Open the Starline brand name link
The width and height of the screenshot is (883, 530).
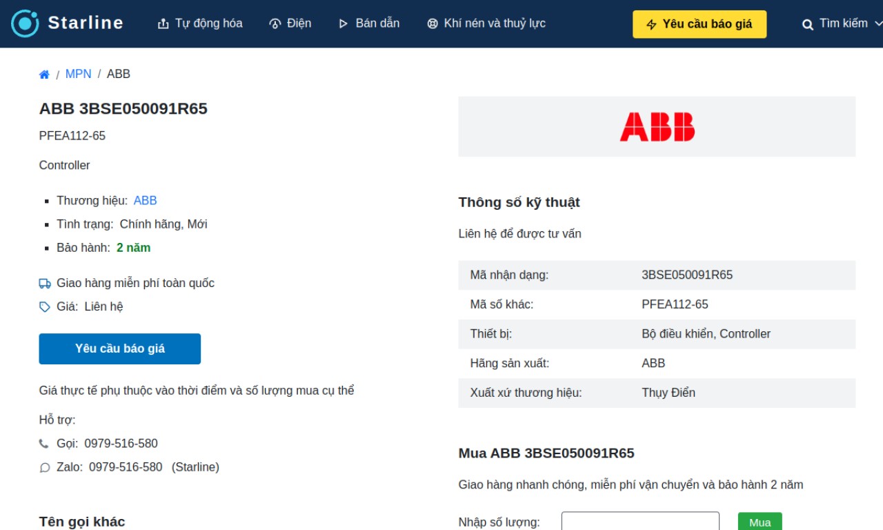(86, 23)
